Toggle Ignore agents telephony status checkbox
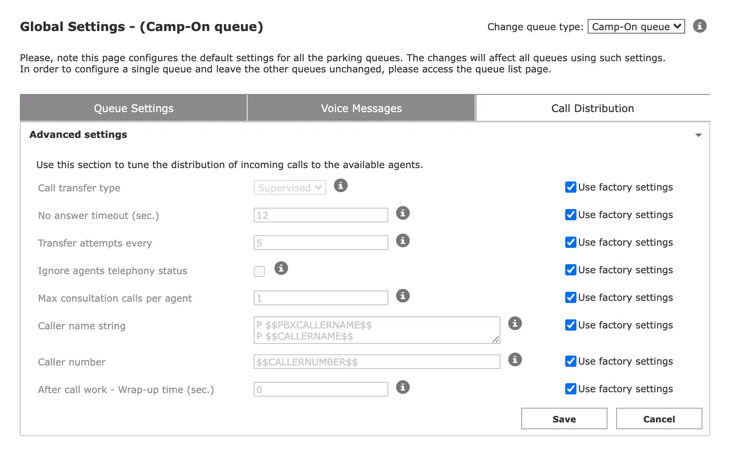Viewport: 743px width, 456px height. tap(259, 271)
